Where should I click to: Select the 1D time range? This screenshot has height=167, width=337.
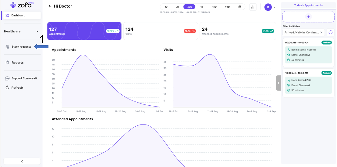click(x=166, y=7)
